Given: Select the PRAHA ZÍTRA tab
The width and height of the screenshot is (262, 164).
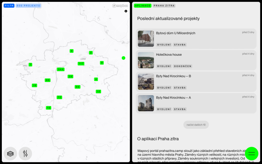Looking at the screenshot, I should (164, 6).
